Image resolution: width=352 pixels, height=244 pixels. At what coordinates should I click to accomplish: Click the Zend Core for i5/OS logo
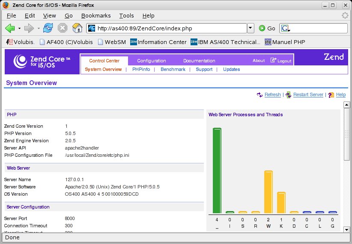pos(42,62)
